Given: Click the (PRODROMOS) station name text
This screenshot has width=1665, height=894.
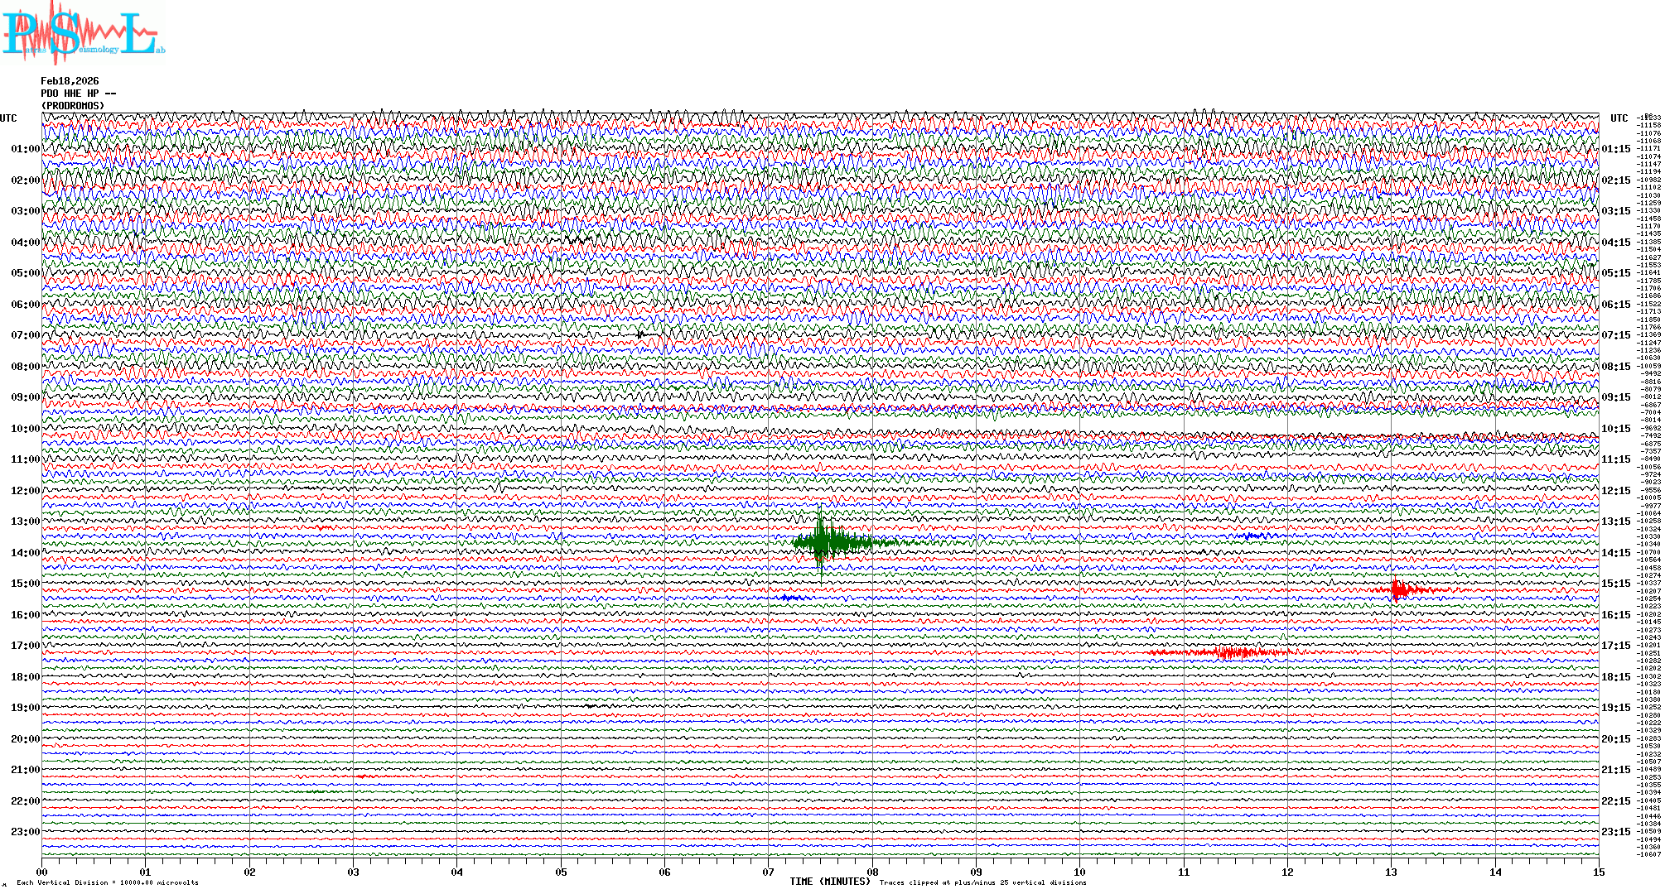Looking at the screenshot, I should click(73, 106).
